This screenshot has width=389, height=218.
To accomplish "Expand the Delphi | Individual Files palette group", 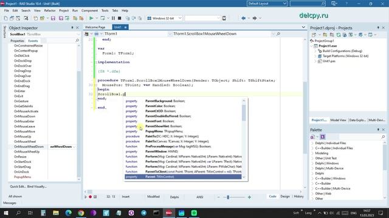I will 312,143.
